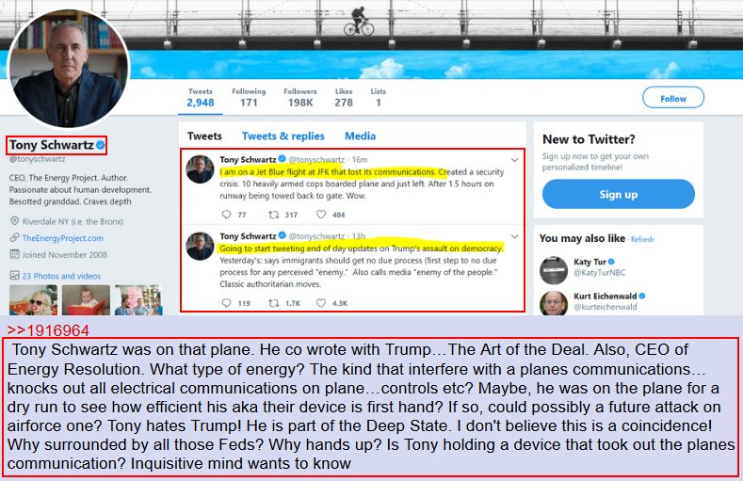Image resolution: width=743 pixels, height=481 pixels.
Task: Open the Media tab
Action: pyautogui.click(x=360, y=136)
